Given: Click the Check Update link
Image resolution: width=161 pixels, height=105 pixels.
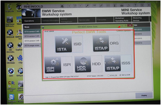Looking at the screenshot, I should point(123,30).
